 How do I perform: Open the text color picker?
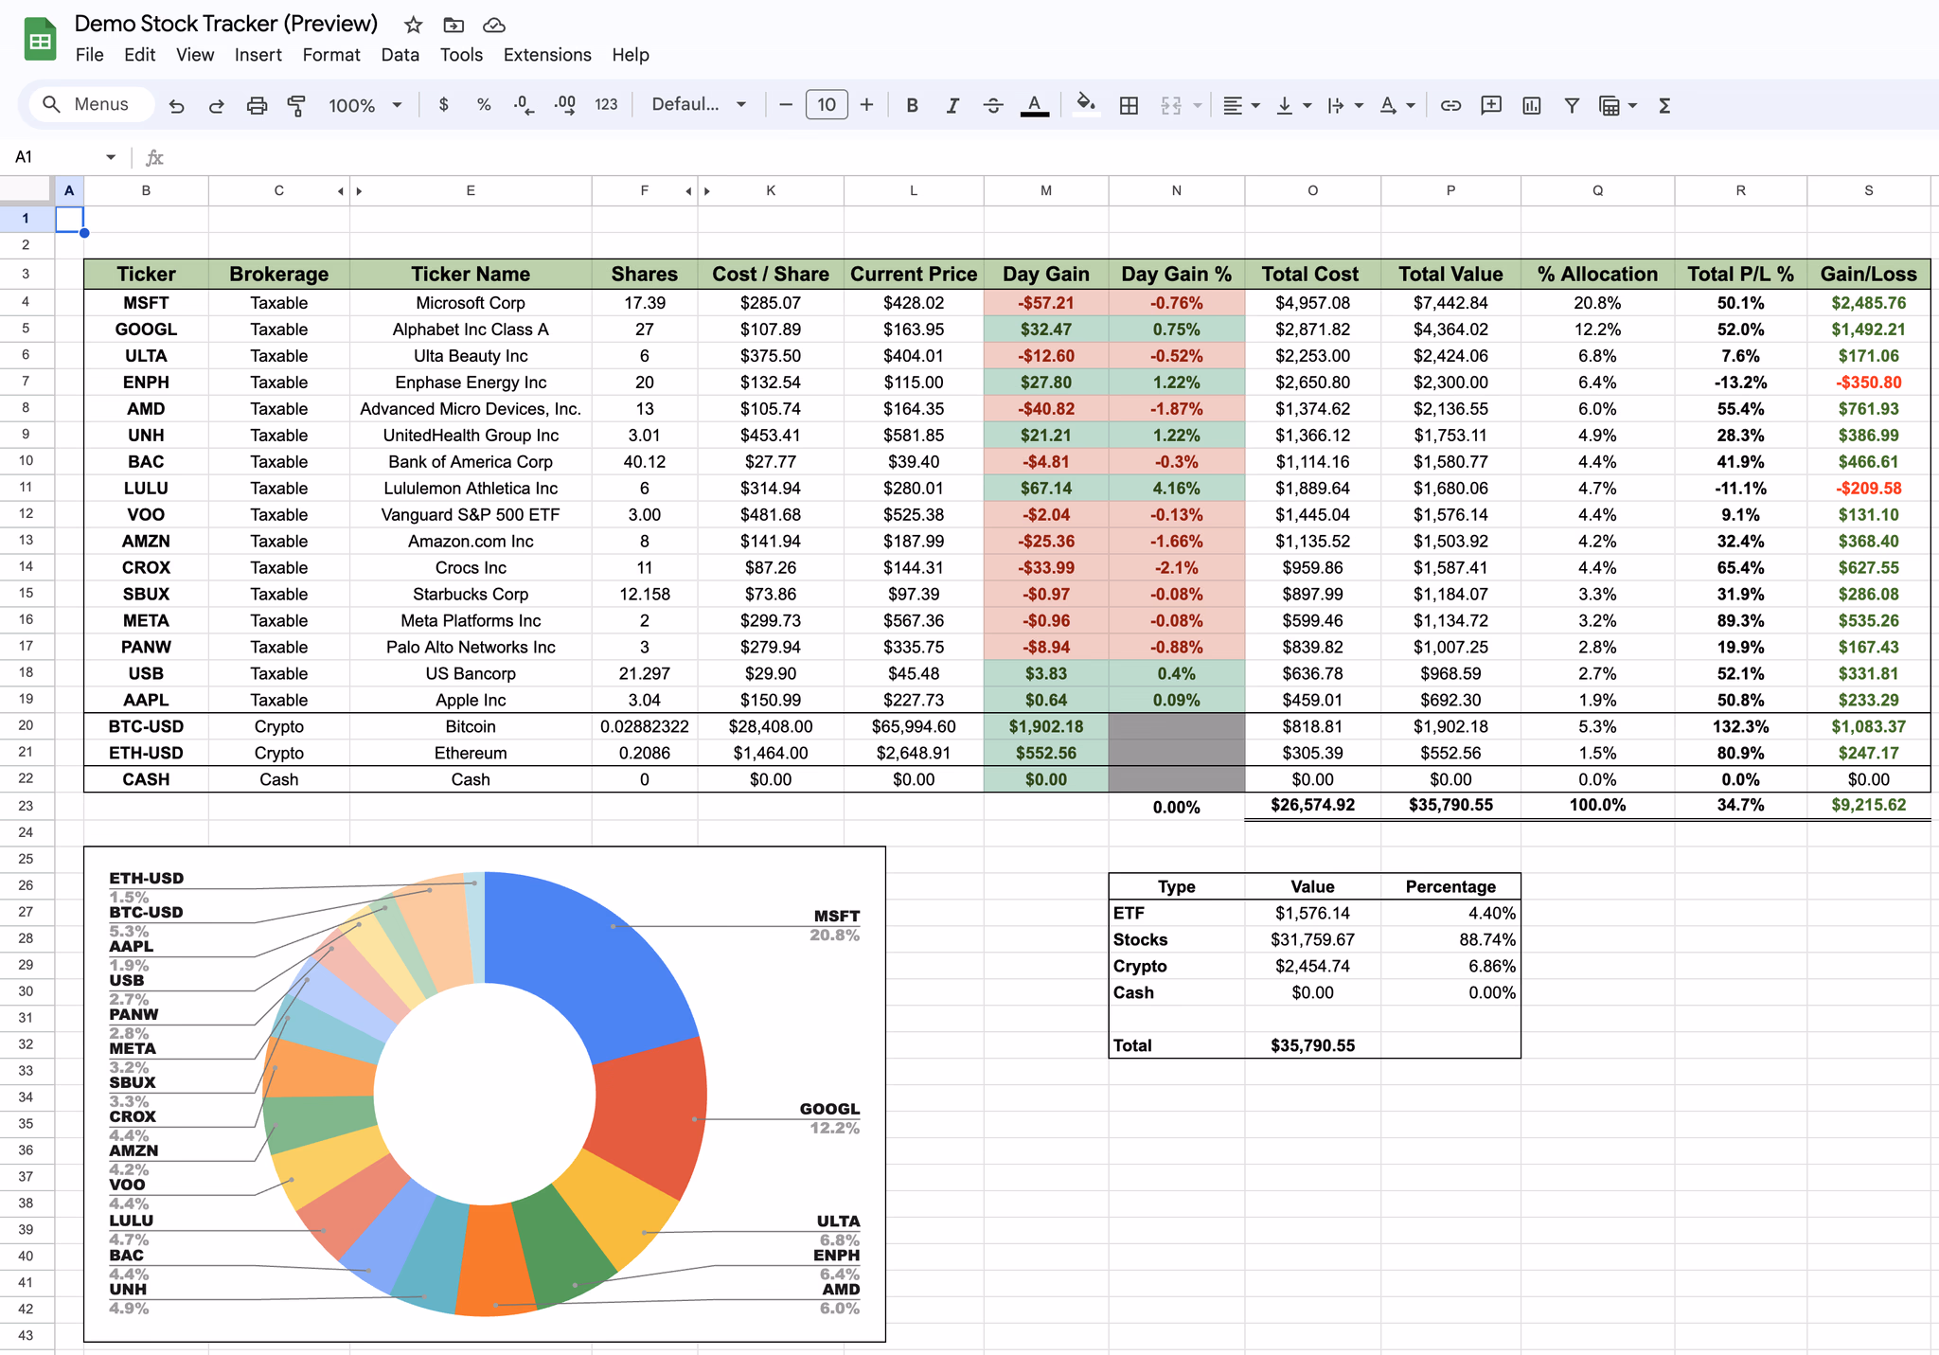(1034, 105)
